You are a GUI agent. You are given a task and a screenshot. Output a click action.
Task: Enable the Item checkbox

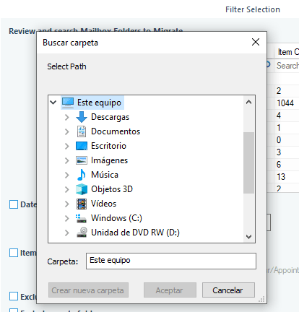click(14, 253)
